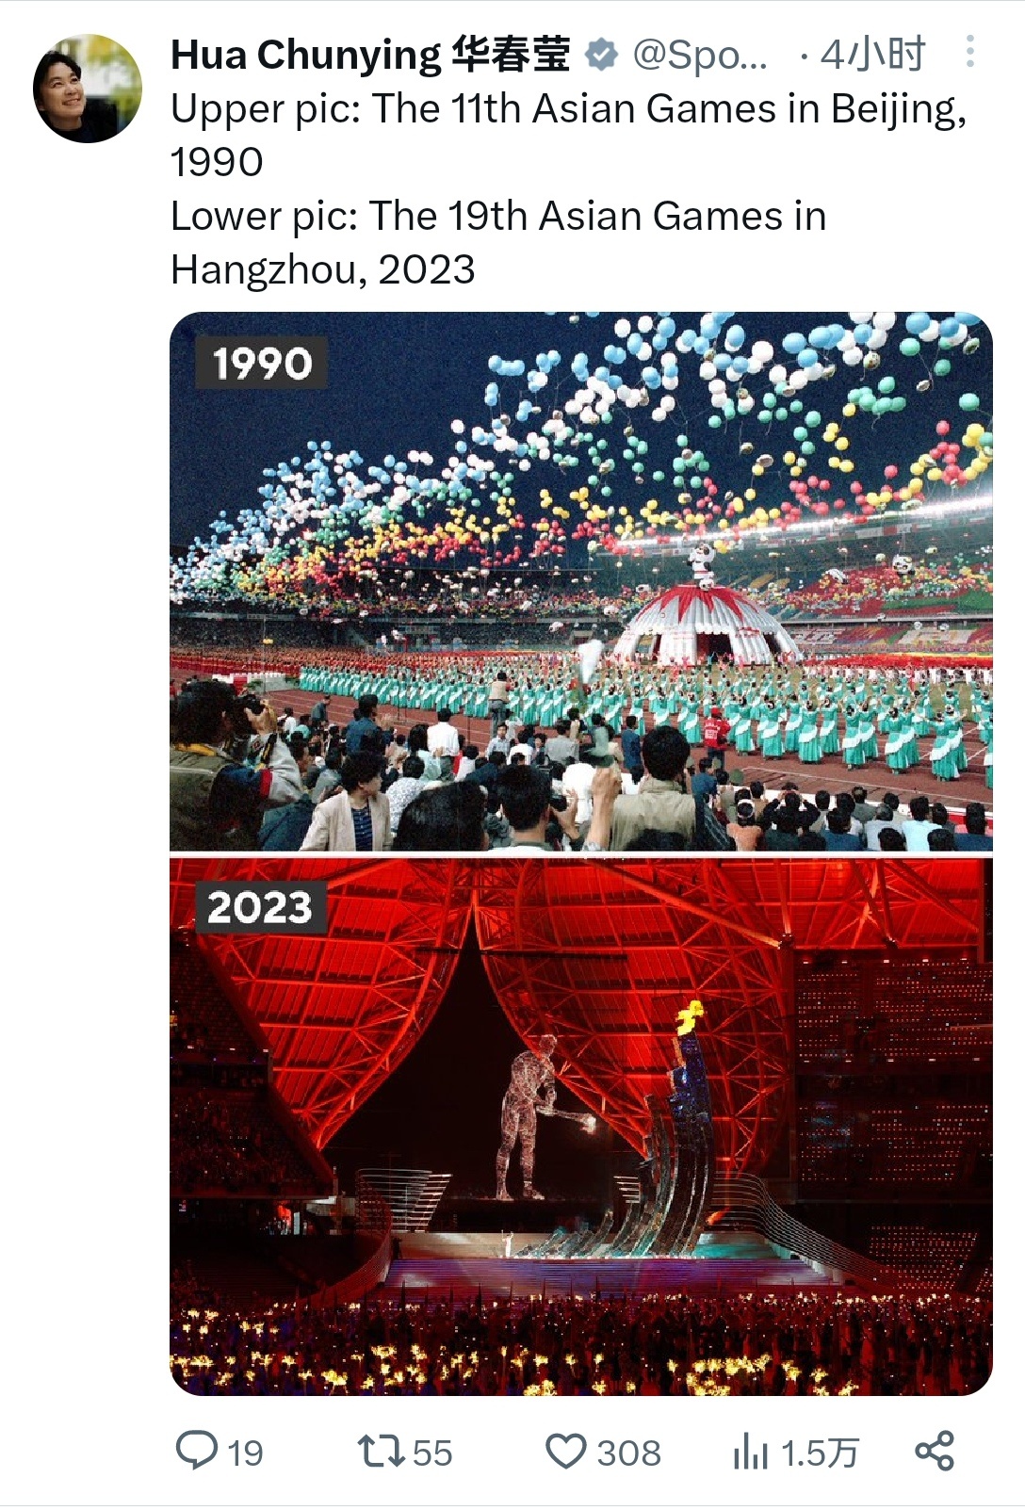Open the @Spo... username handle
Image resolution: width=1025 pixels, height=1510 pixels.
pyautogui.click(x=700, y=56)
